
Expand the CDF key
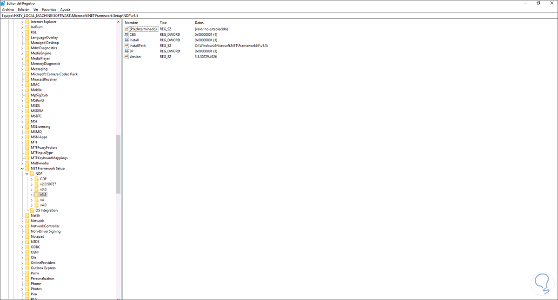pos(31,179)
